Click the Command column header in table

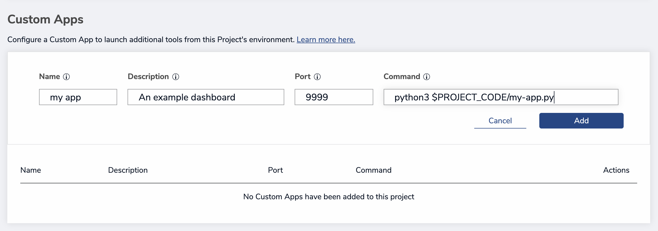tap(374, 170)
